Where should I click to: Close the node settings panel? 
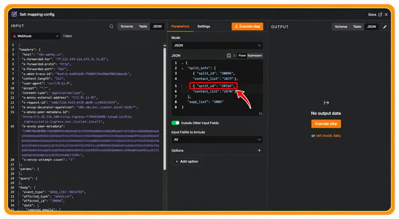386,14
